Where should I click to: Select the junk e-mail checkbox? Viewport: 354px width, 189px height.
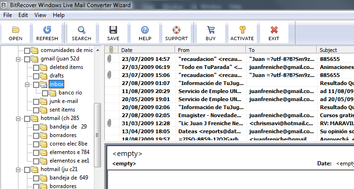pos(36,102)
